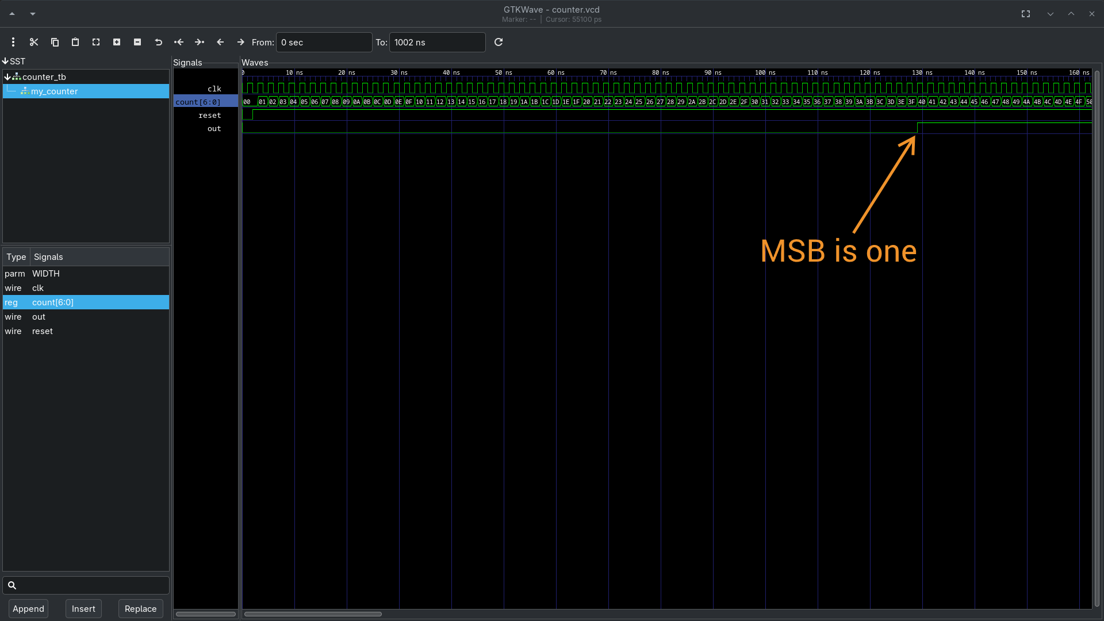Click the Zoom Fit icon

tap(96, 42)
